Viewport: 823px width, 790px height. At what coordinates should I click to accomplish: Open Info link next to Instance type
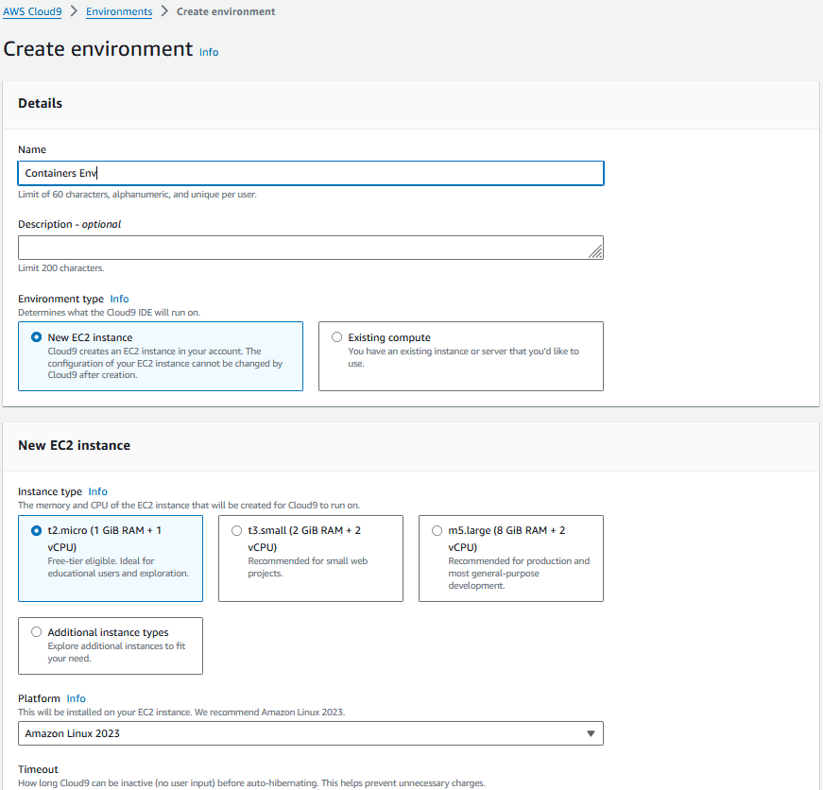click(x=97, y=491)
